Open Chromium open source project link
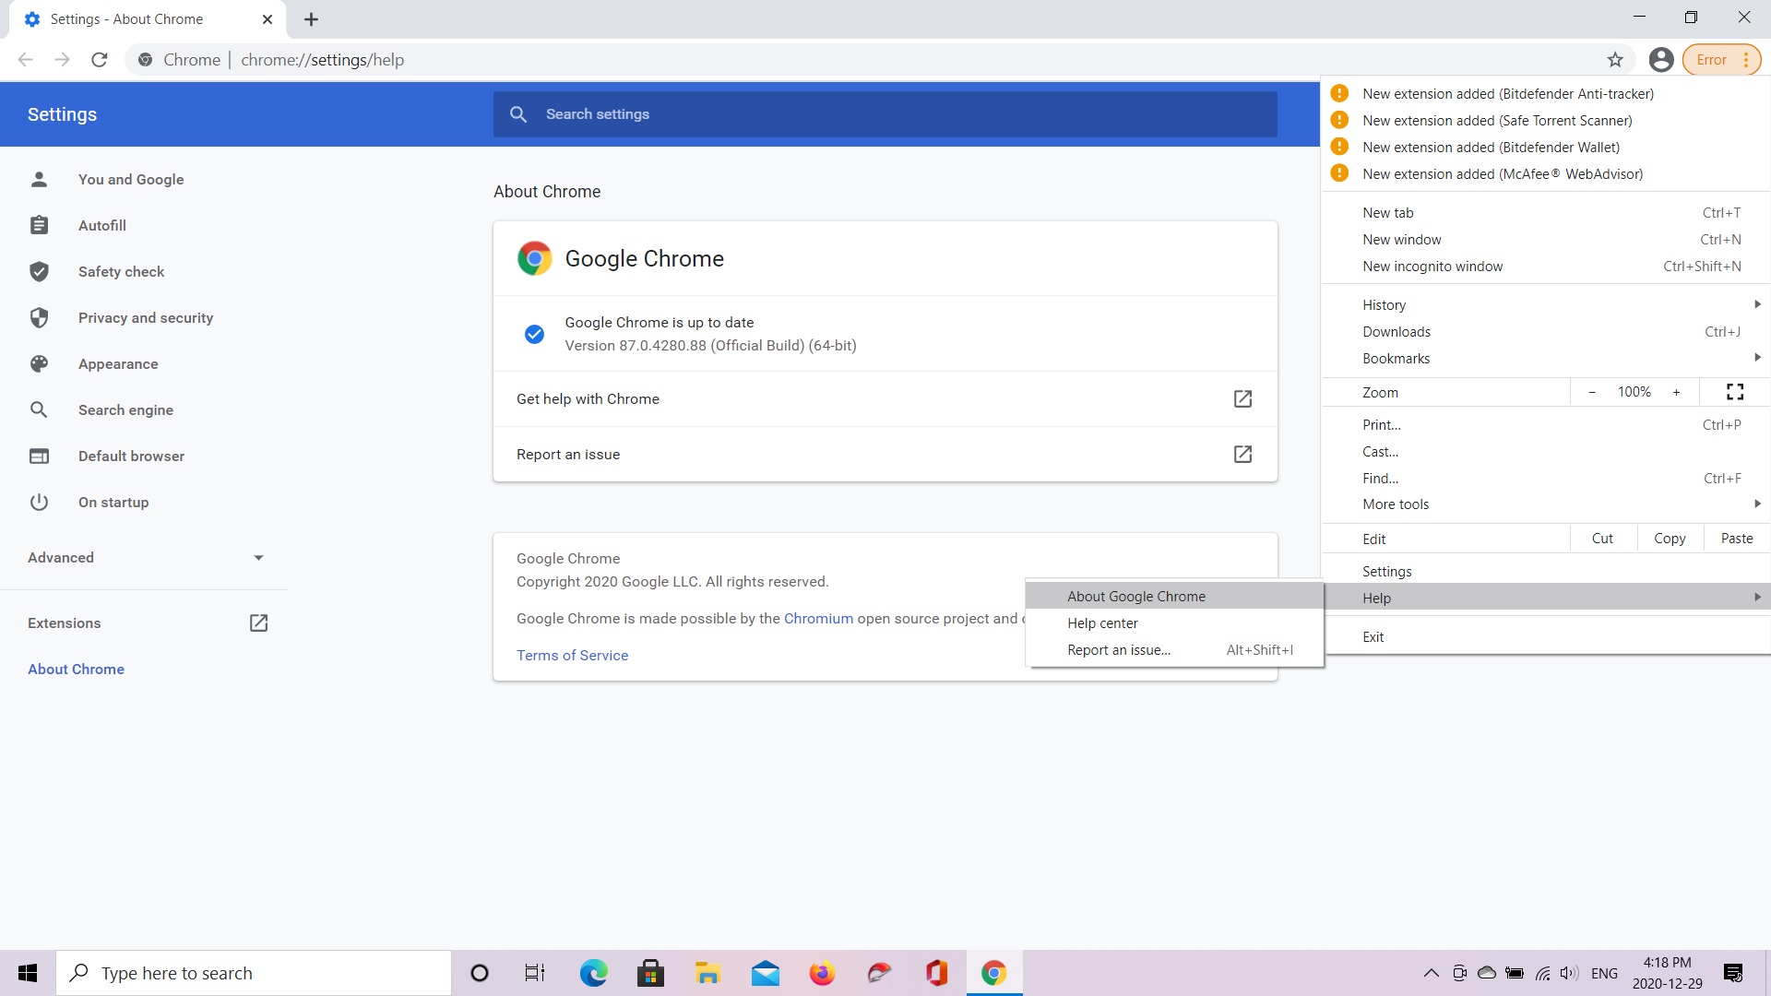This screenshot has width=1771, height=996. click(818, 619)
